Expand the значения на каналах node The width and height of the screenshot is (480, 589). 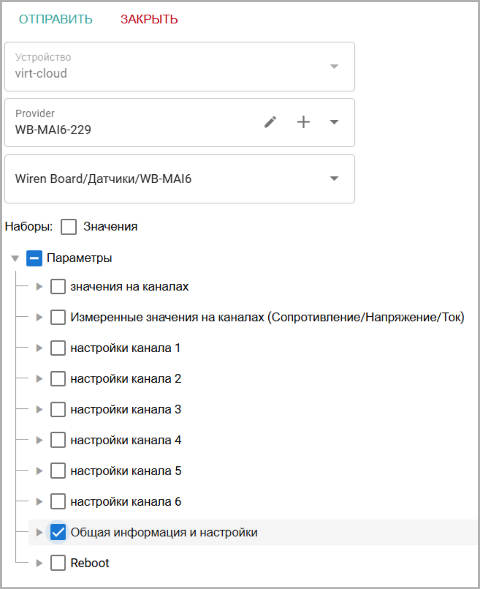(x=39, y=287)
